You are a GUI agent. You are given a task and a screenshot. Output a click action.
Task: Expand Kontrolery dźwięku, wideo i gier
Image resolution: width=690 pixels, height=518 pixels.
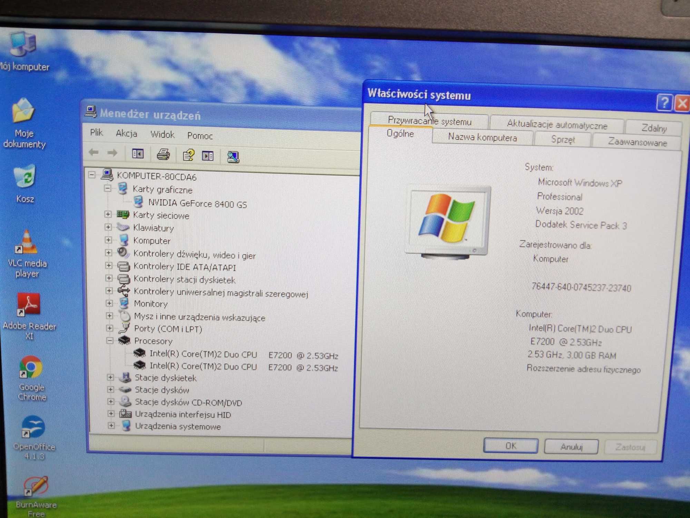click(109, 253)
